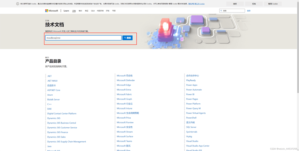Open the 隐私声明 link in cookie banner
The height and width of the screenshot is (151, 299).
coord(191,4)
